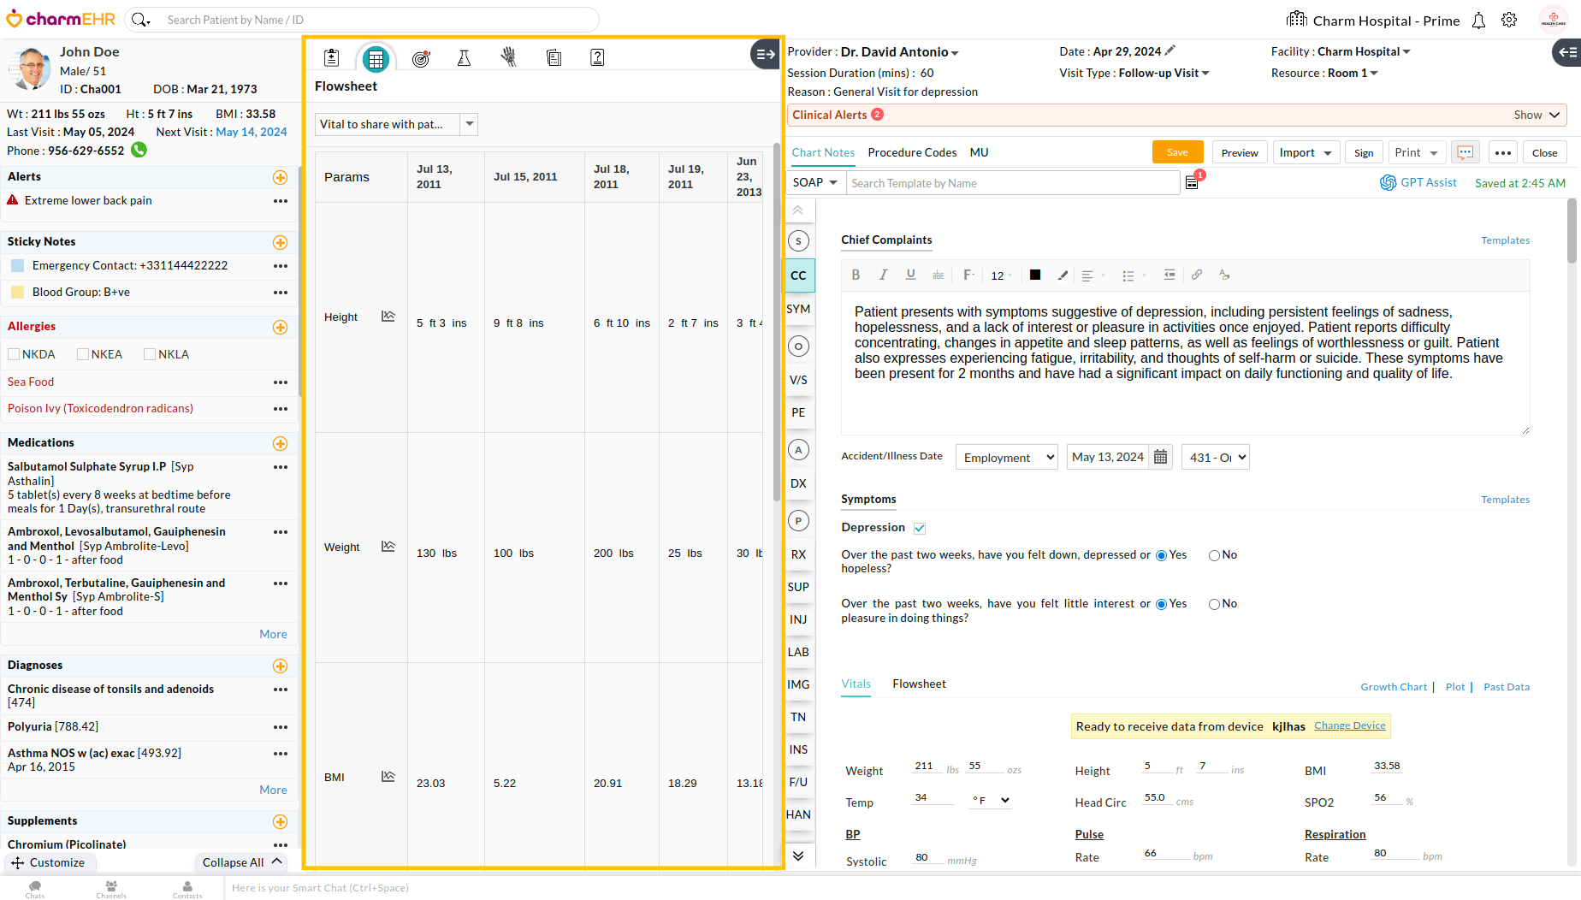Select No for feeling down or depressed
The height and width of the screenshot is (900, 1581).
click(1214, 555)
